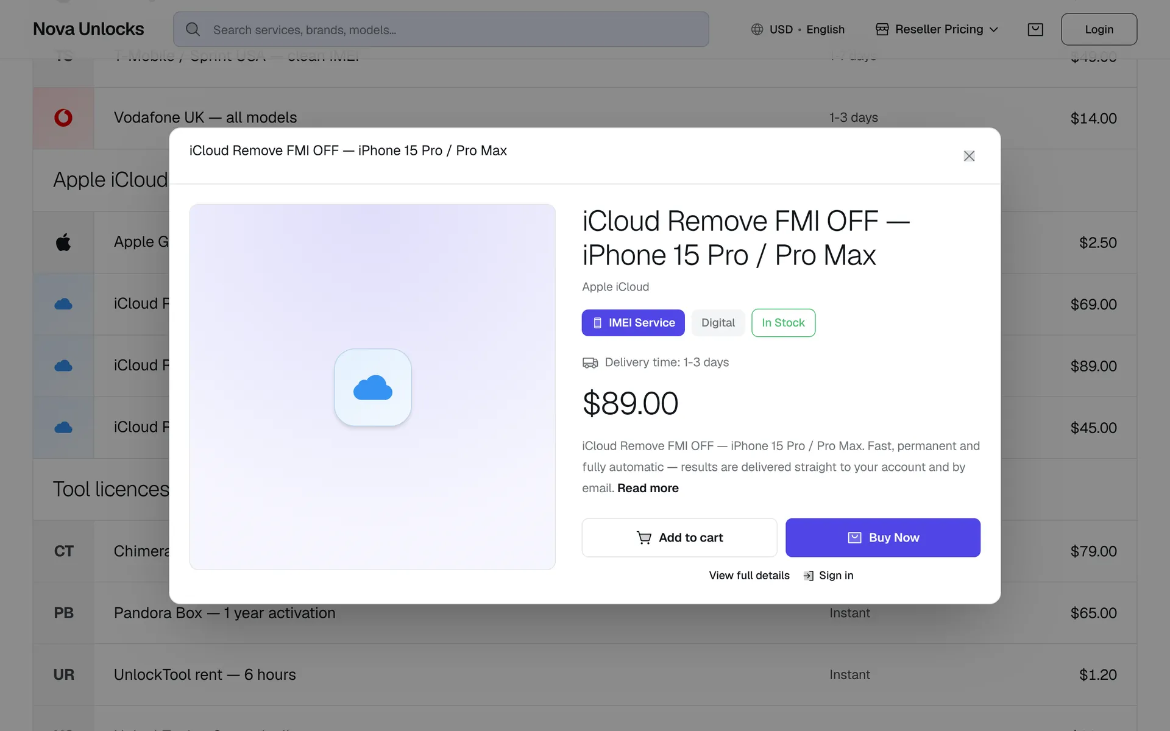1170x731 pixels.
Task: Click the Login button
Action: pyautogui.click(x=1099, y=29)
